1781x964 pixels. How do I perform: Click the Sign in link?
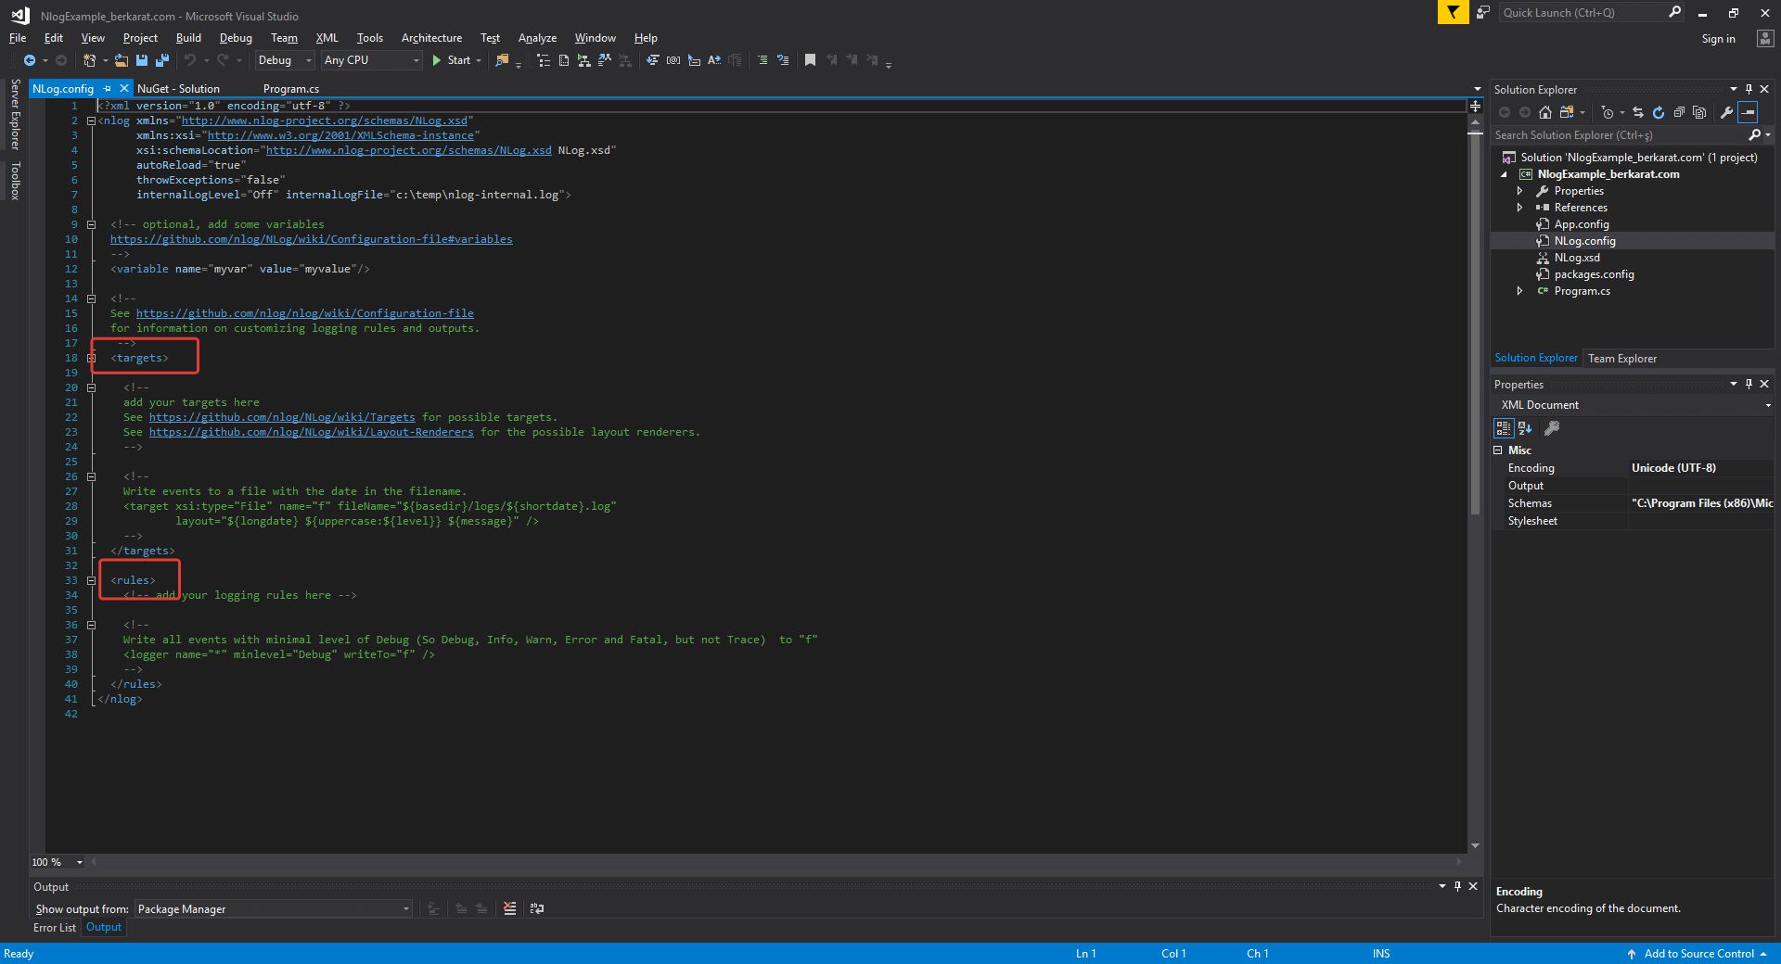[1718, 39]
